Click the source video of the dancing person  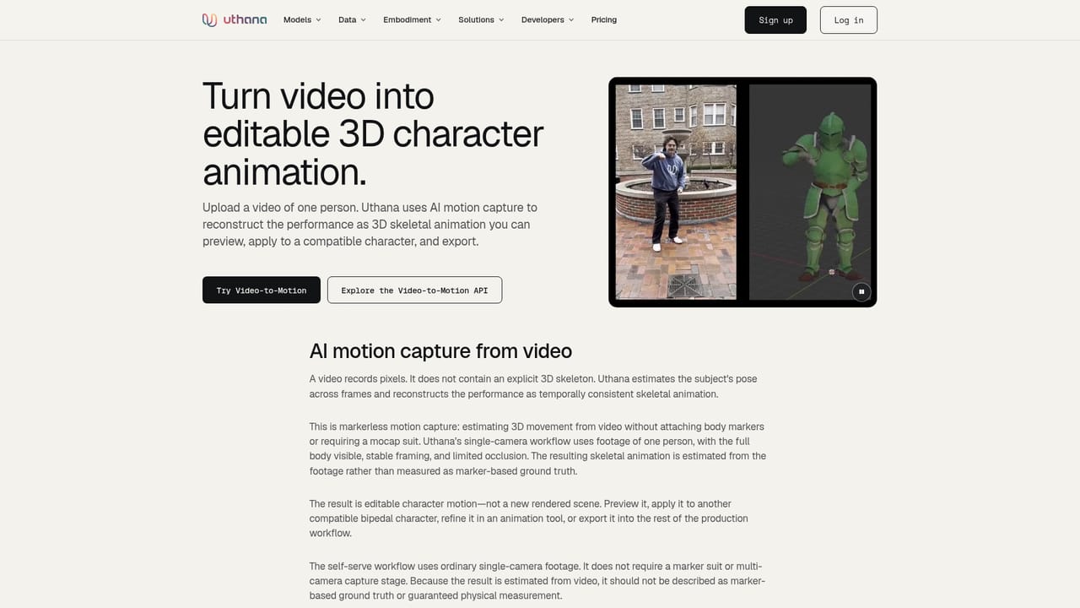(x=676, y=192)
